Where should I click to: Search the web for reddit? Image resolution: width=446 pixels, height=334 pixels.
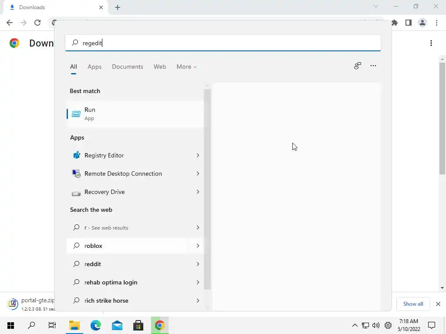tap(127, 264)
